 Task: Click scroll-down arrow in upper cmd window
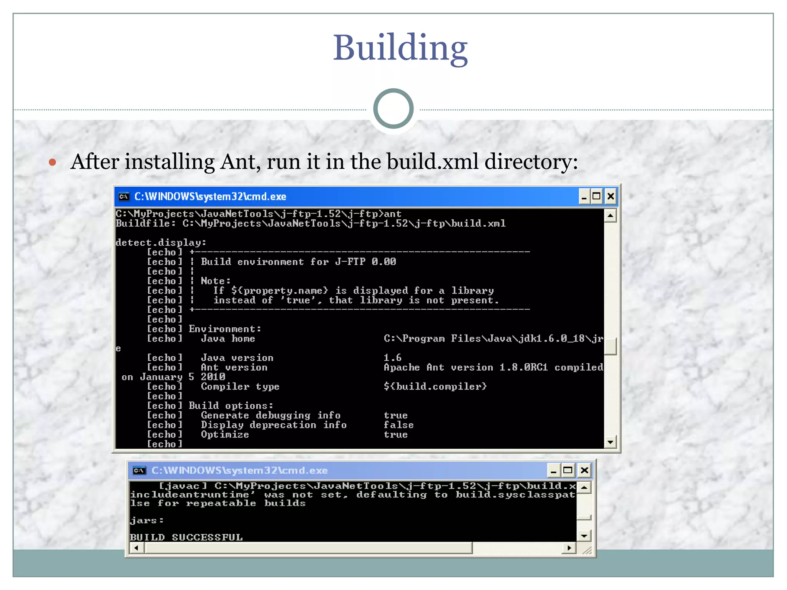pos(610,442)
